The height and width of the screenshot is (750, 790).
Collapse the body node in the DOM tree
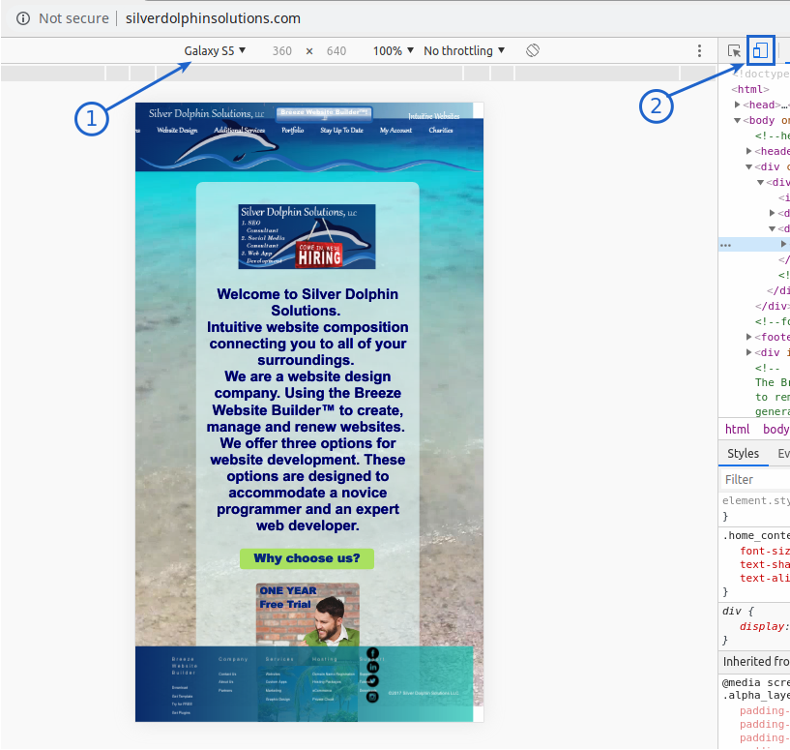[x=737, y=121]
